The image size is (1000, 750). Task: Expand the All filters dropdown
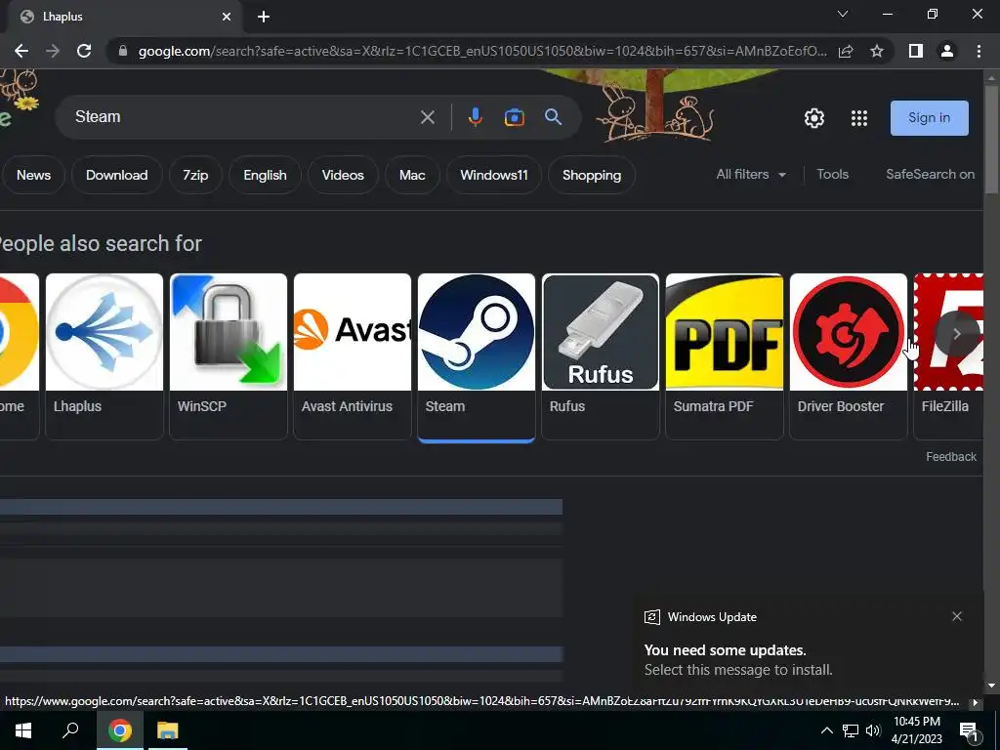[x=751, y=174]
